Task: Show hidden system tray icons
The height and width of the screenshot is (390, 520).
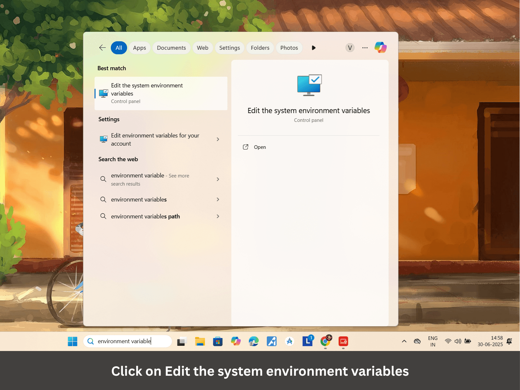Action: coord(404,341)
